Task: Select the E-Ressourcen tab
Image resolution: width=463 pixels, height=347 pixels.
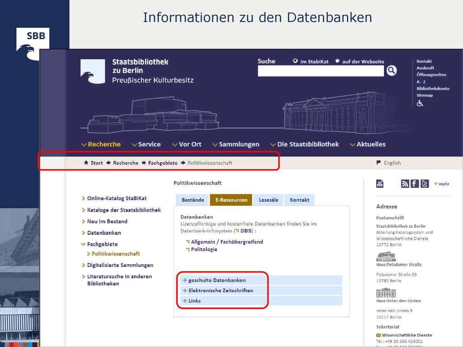Action: [x=231, y=200]
